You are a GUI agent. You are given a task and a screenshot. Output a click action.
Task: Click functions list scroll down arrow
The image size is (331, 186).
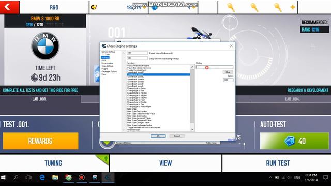192,129
